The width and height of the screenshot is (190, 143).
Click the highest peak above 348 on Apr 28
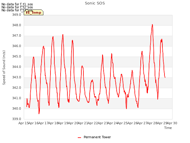click(152, 24)
